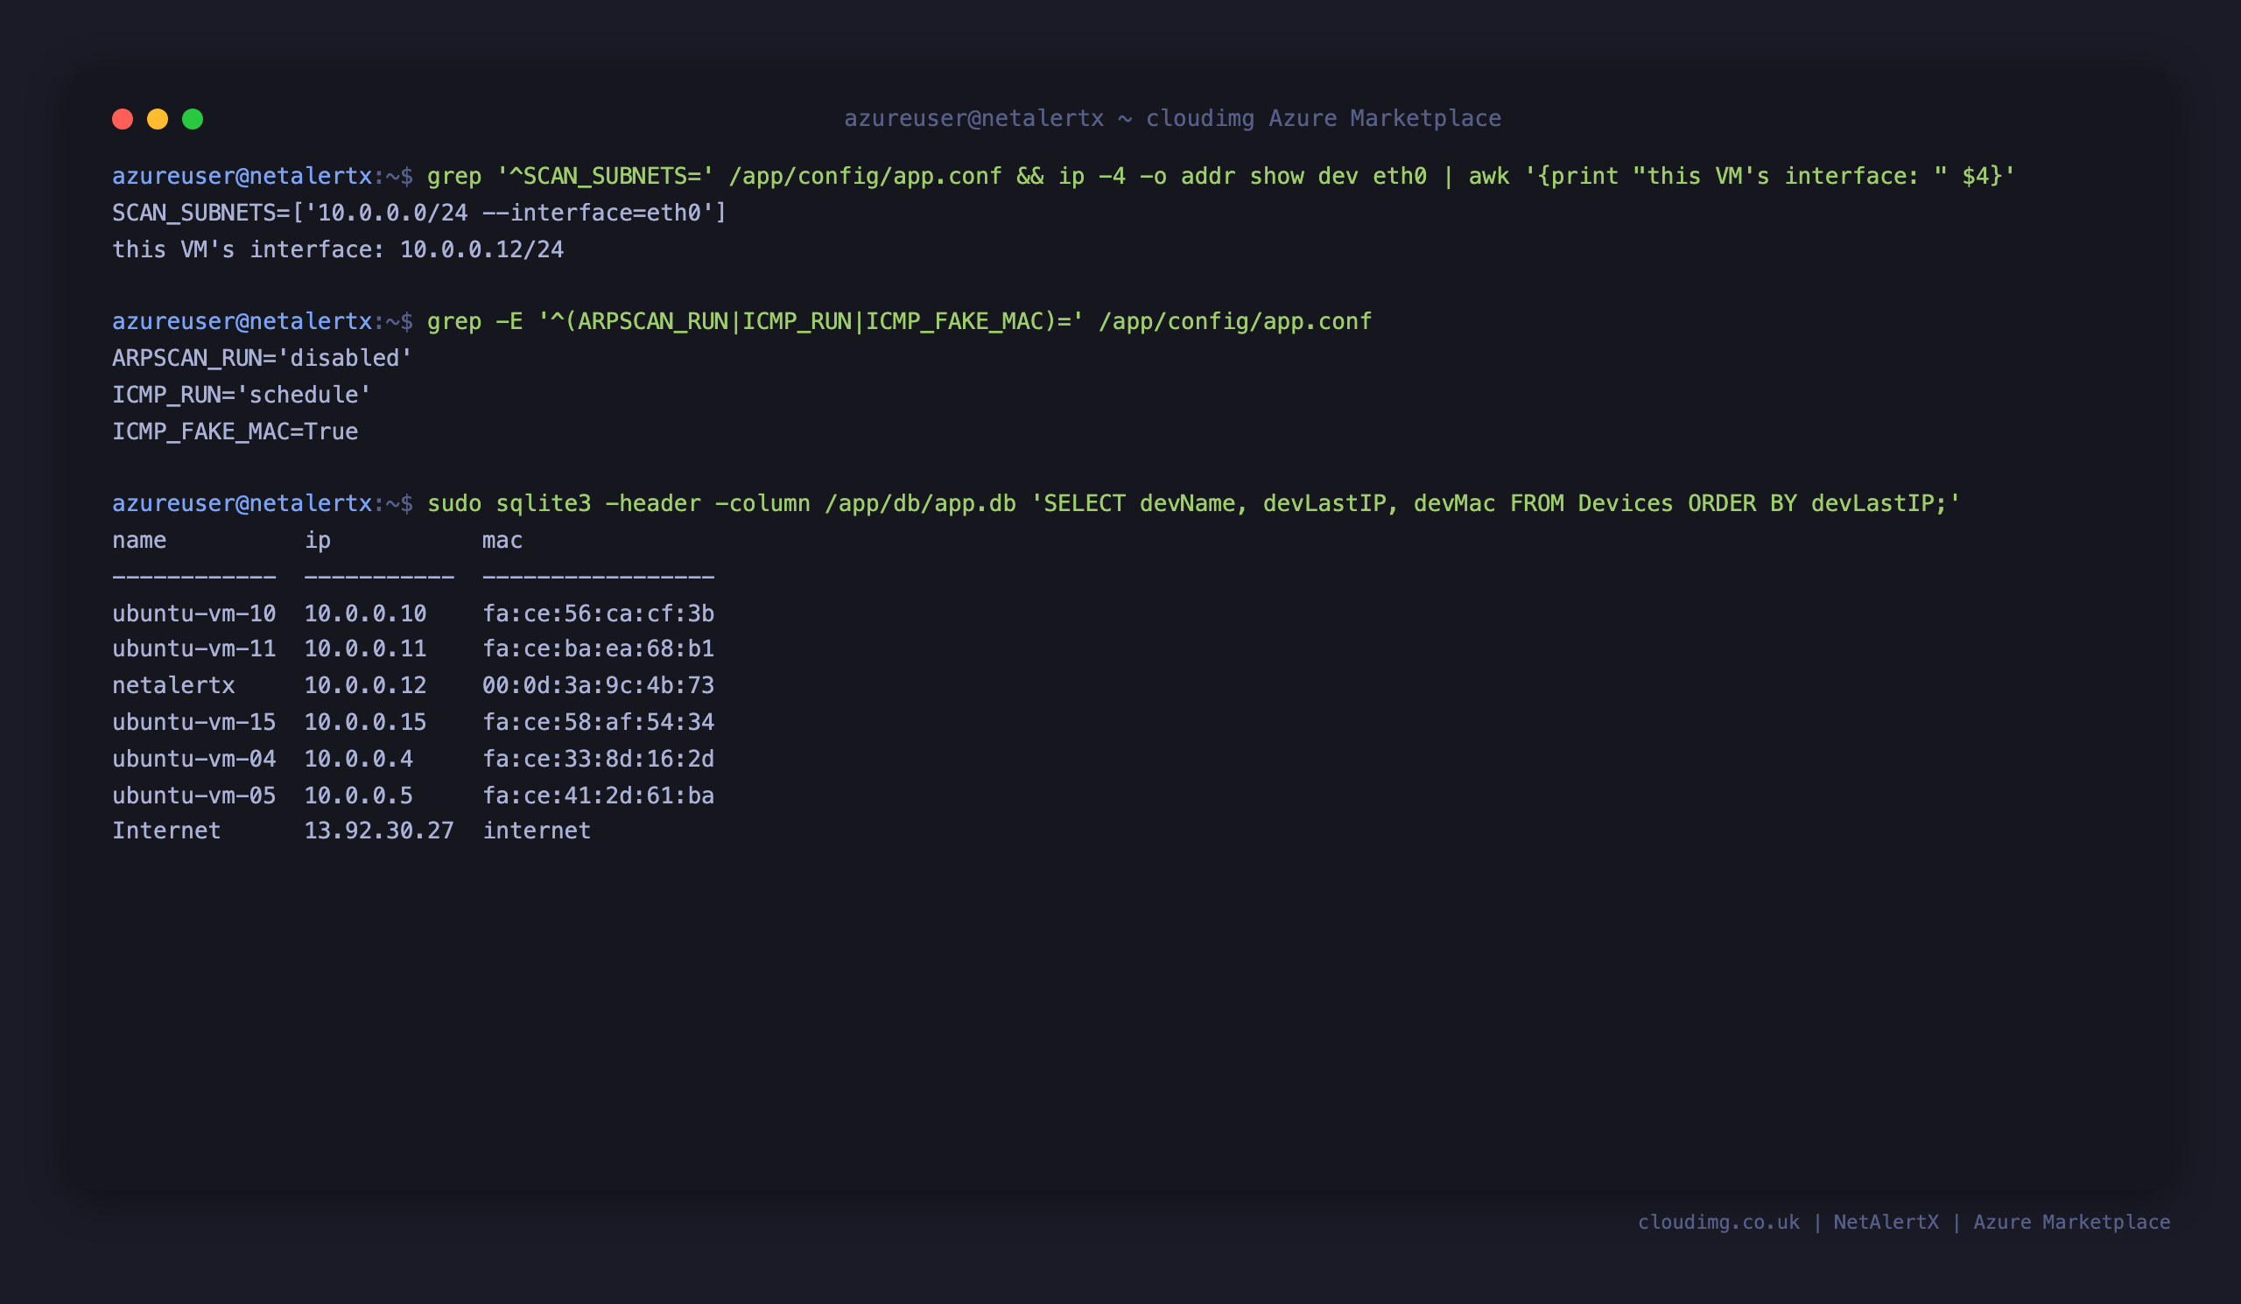The height and width of the screenshot is (1304, 2241).
Task: Click the ICMP_RUN='schedule' line
Action: tap(242, 395)
